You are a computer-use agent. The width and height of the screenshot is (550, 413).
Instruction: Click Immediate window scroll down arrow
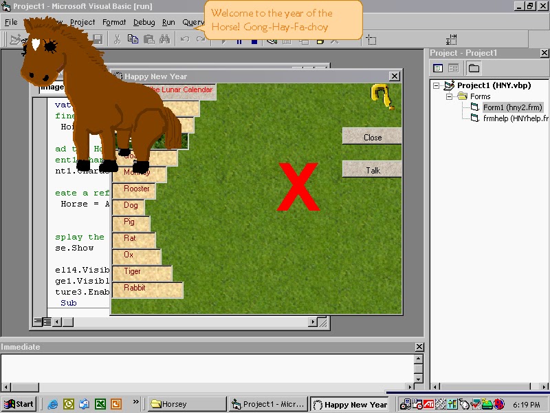point(418,379)
